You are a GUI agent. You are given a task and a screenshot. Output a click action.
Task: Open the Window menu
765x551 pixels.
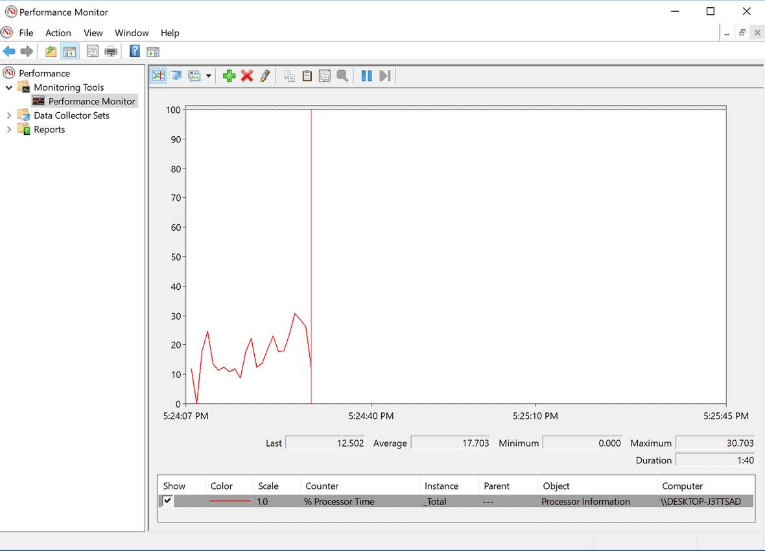[132, 32]
